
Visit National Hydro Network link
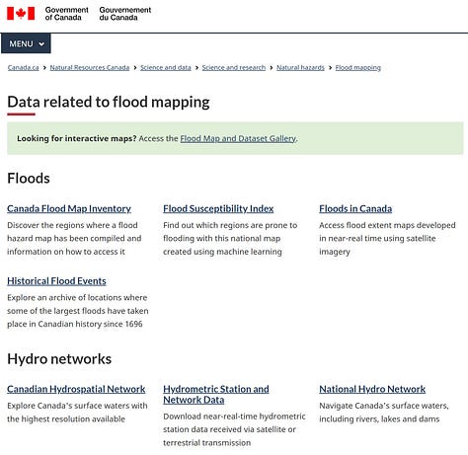[x=372, y=389]
